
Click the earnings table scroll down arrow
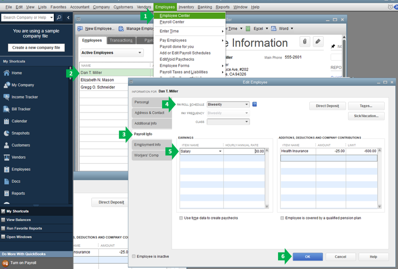click(x=267, y=207)
